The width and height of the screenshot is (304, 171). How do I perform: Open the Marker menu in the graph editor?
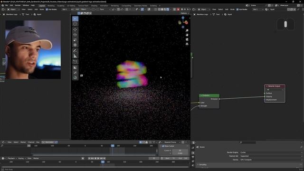tap(23, 142)
